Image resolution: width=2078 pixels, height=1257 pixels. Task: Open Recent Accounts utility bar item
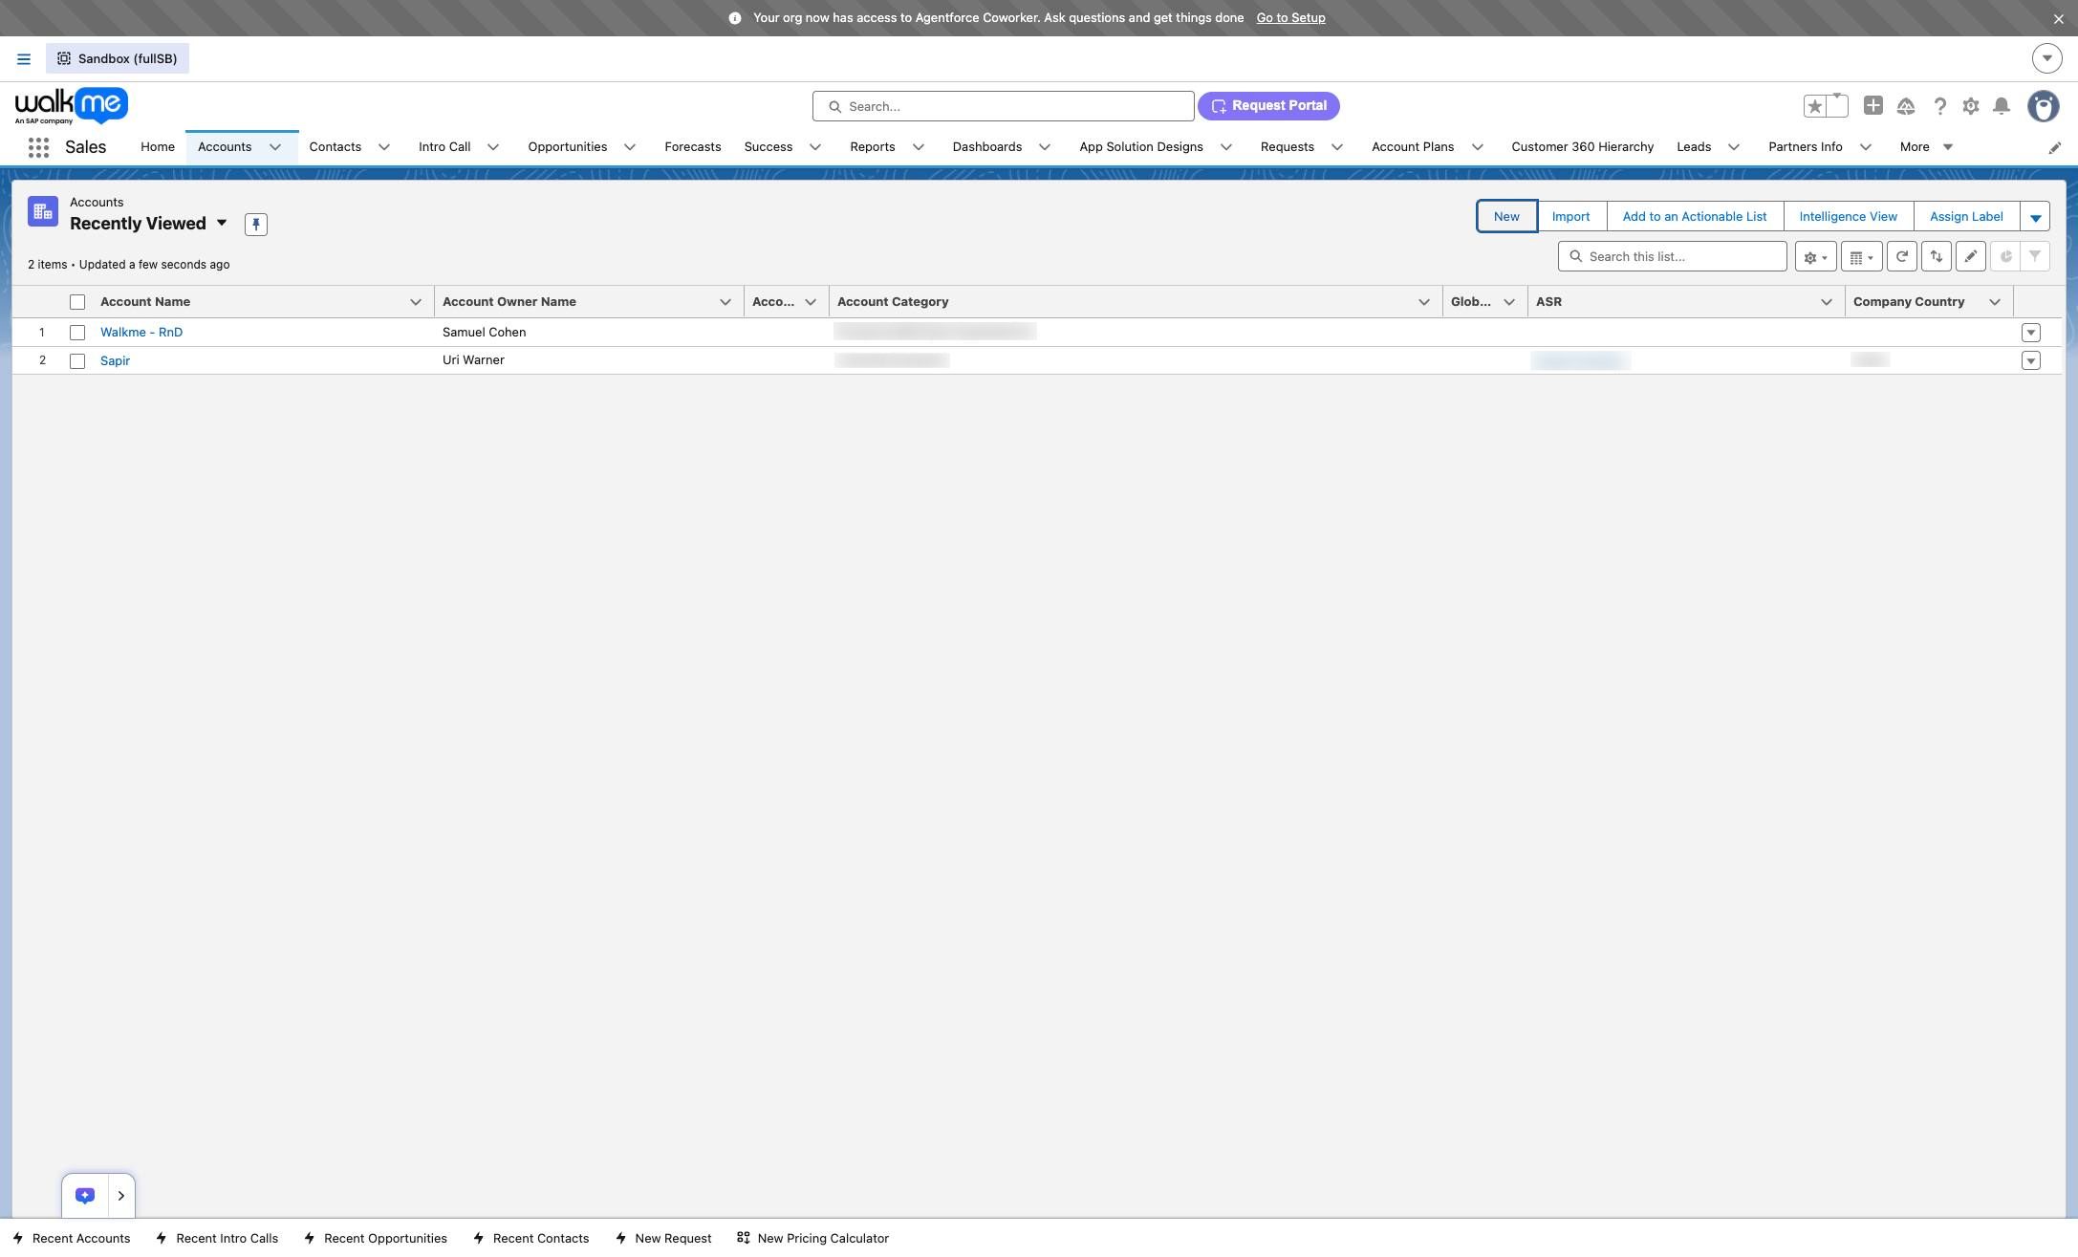coord(72,1239)
